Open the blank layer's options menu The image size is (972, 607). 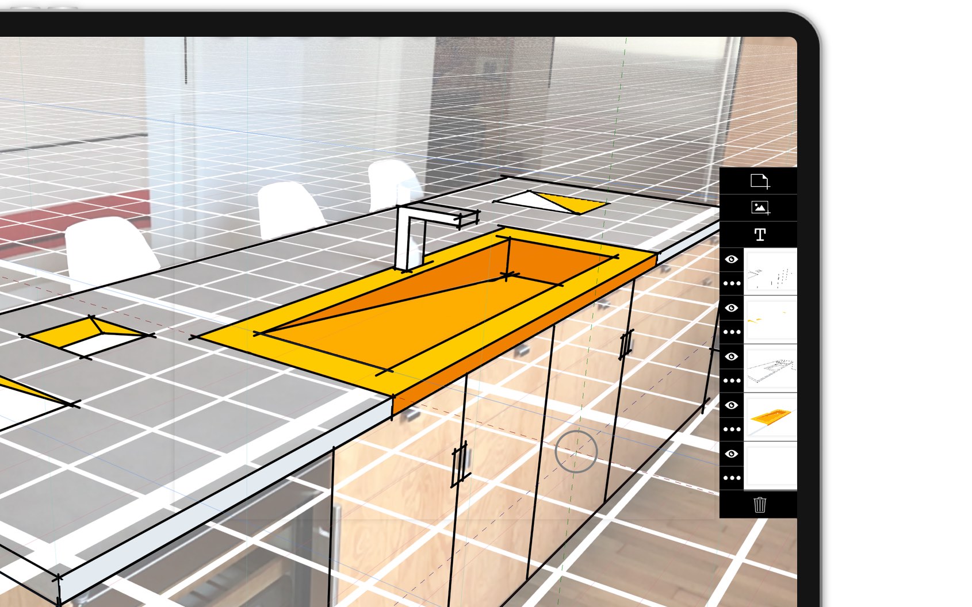731,477
